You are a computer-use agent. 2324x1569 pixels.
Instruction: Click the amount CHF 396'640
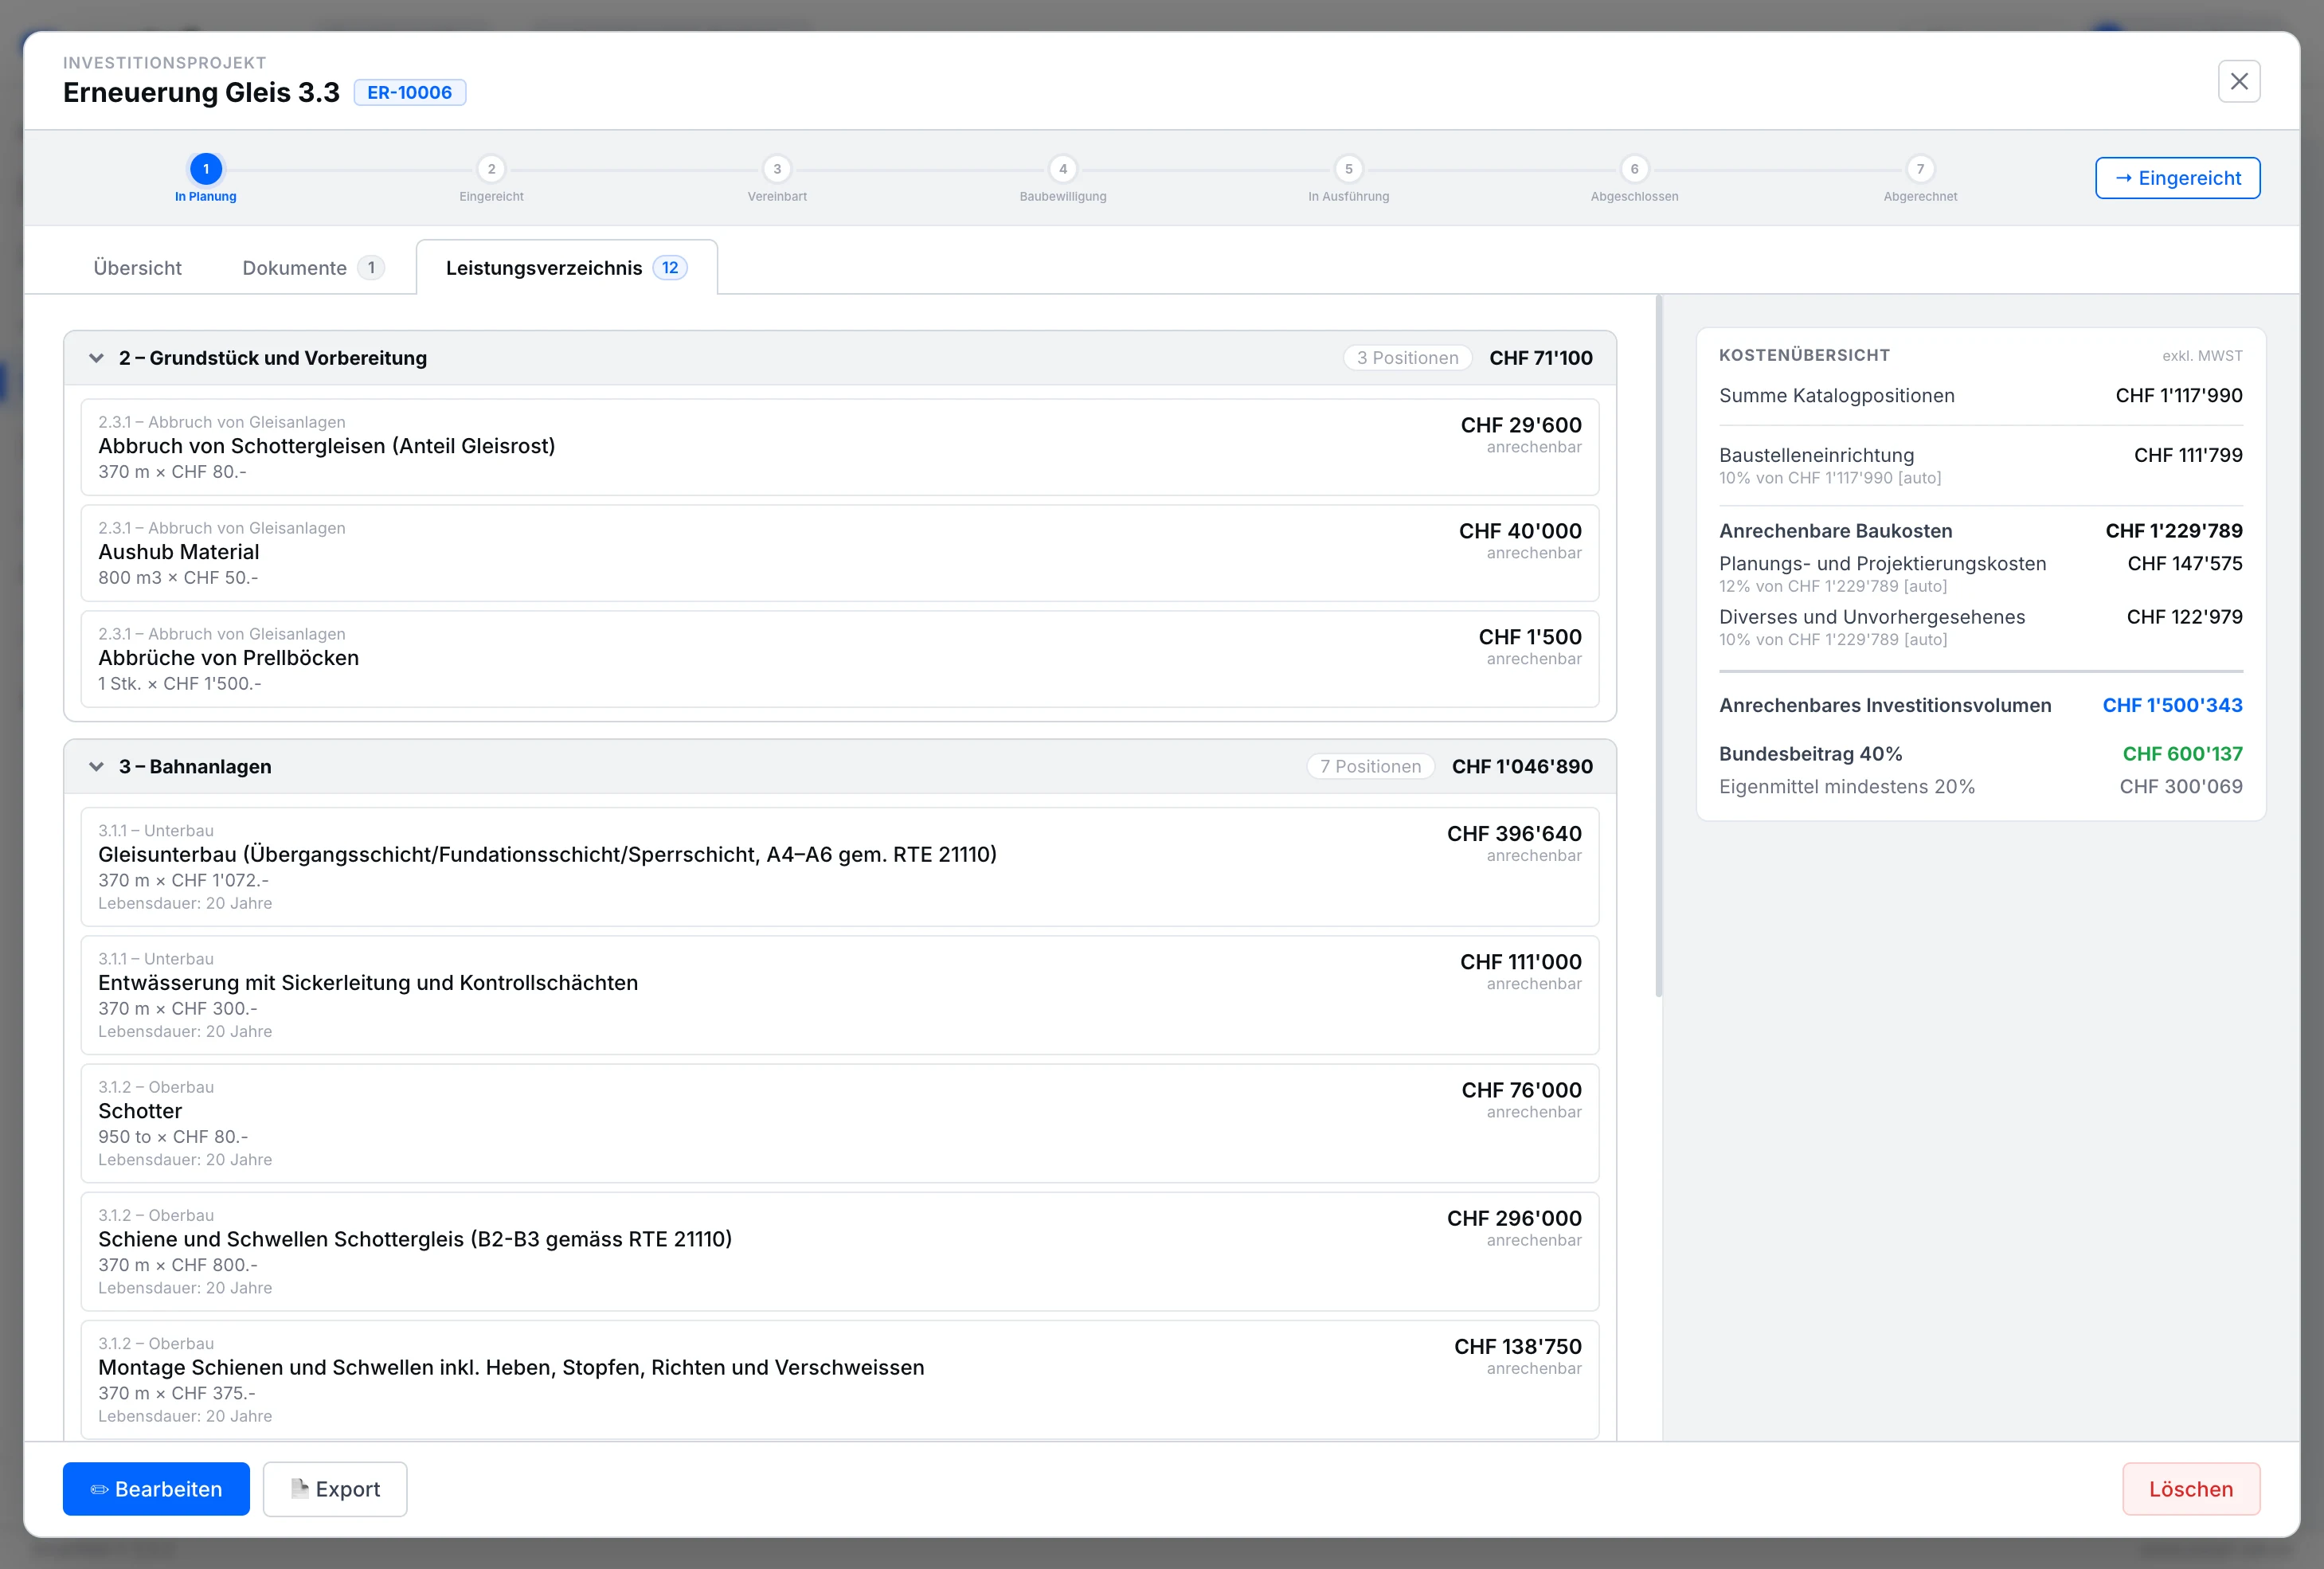tap(1514, 833)
